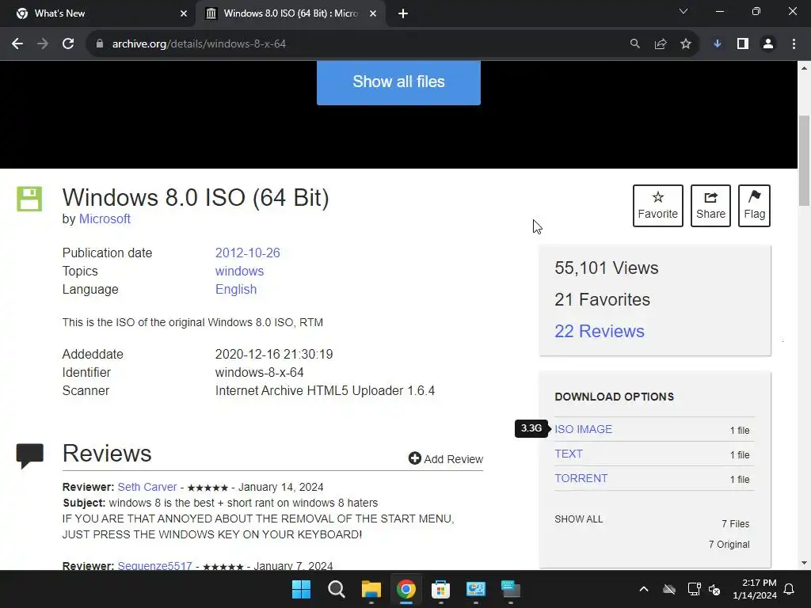Open reviewer Sequenze5517's profile
Viewport: 811px width, 608px height.
click(154, 565)
